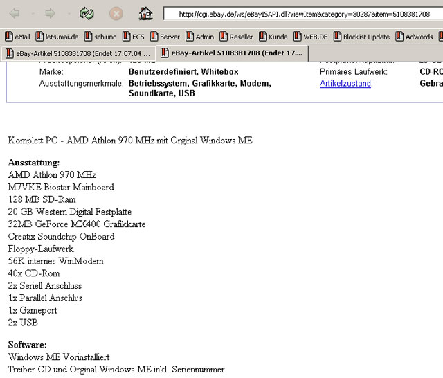The image size is (443, 378).
Task: Click the Forward arrow navigation button
Action: [50, 13]
